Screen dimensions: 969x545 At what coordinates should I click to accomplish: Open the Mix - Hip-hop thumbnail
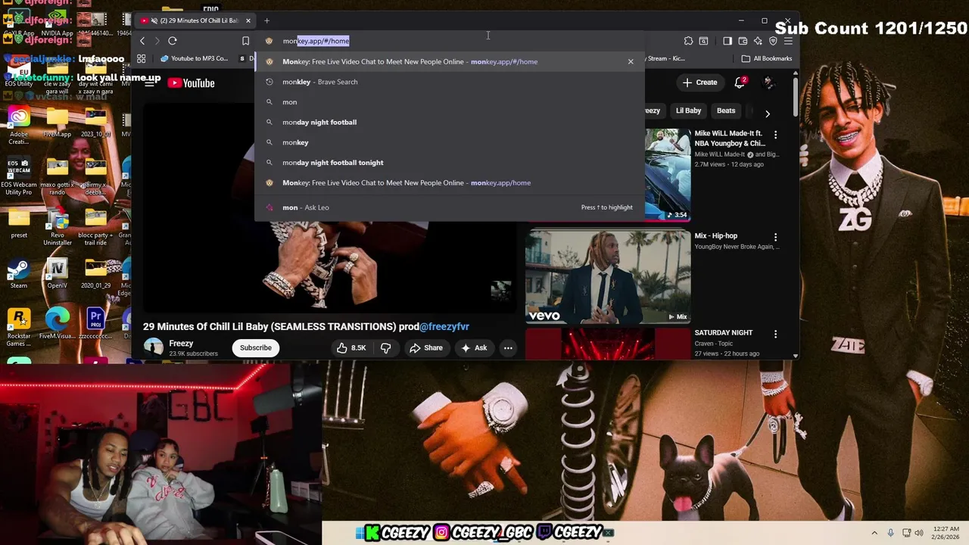click(x=608, y=277)
